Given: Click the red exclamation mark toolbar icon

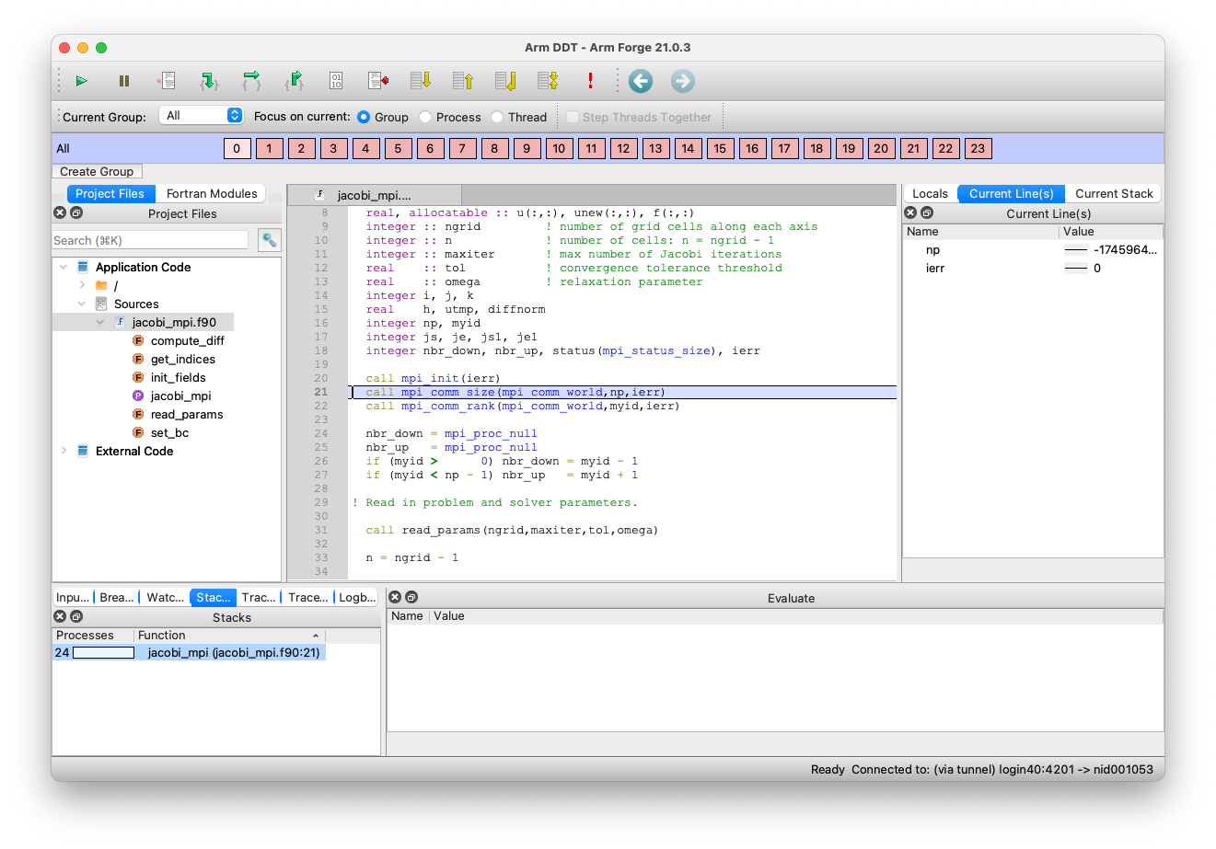Looking at the screenshot, I should click(x=590, y=81).
